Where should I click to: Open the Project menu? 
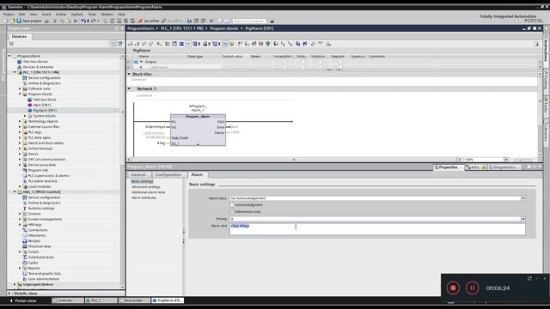pos(9,15)
